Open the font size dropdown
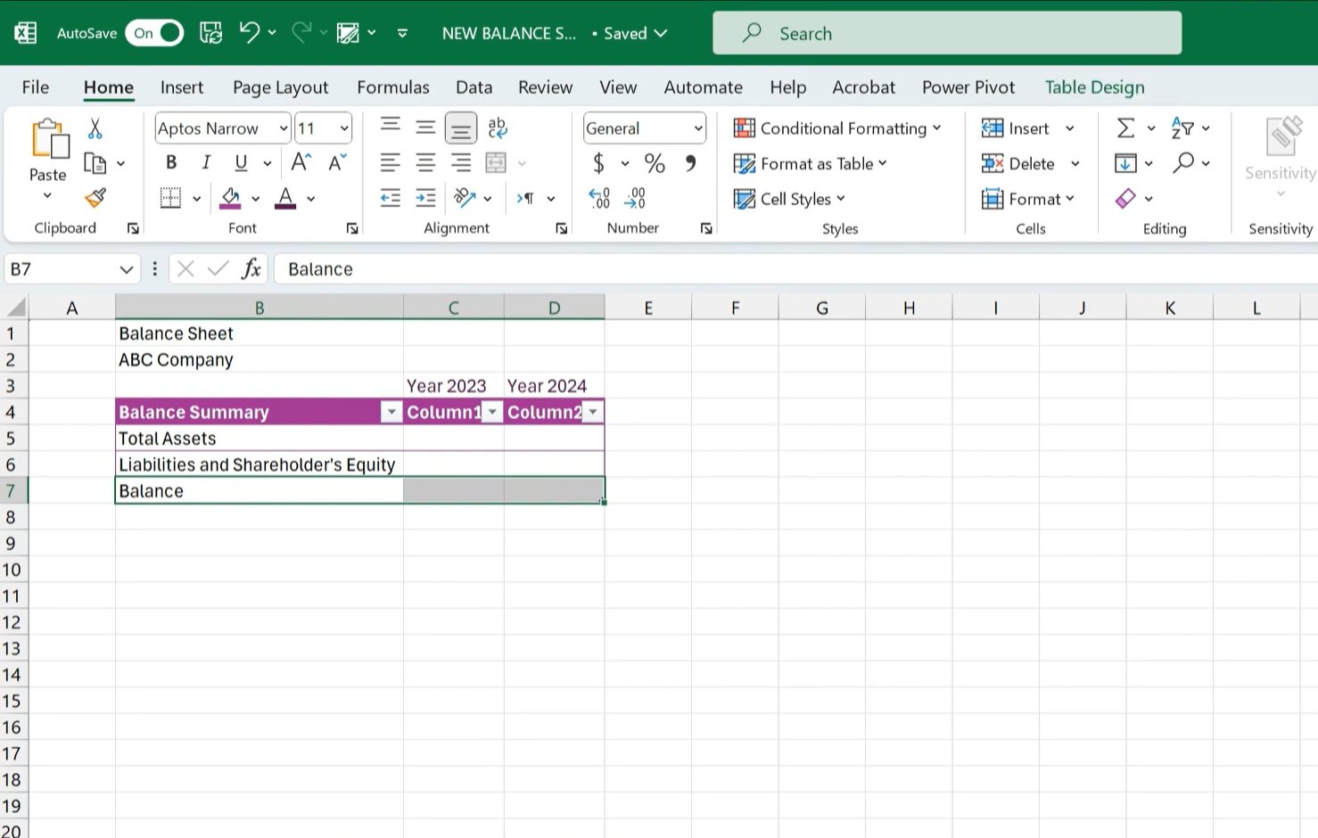 (344, 128)
